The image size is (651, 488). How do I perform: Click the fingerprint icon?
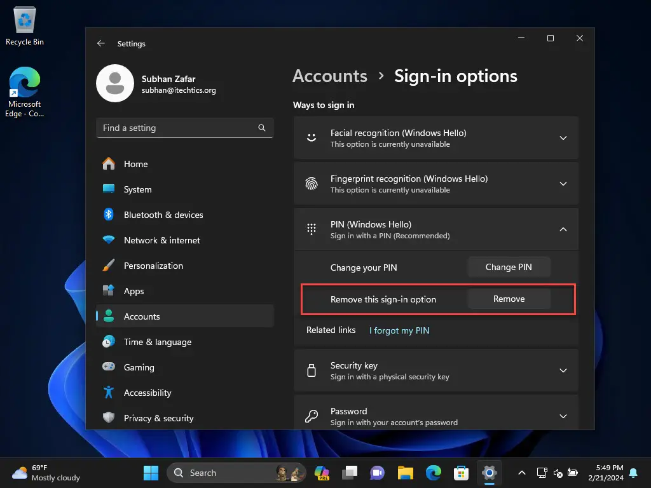point(312,184)
